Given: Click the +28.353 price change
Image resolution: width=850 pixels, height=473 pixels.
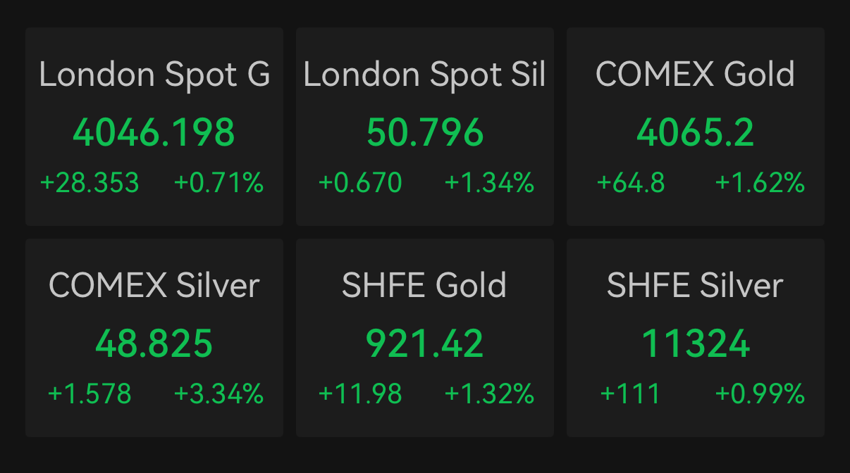Looking at the screenshot, I should tap(90, 183).
